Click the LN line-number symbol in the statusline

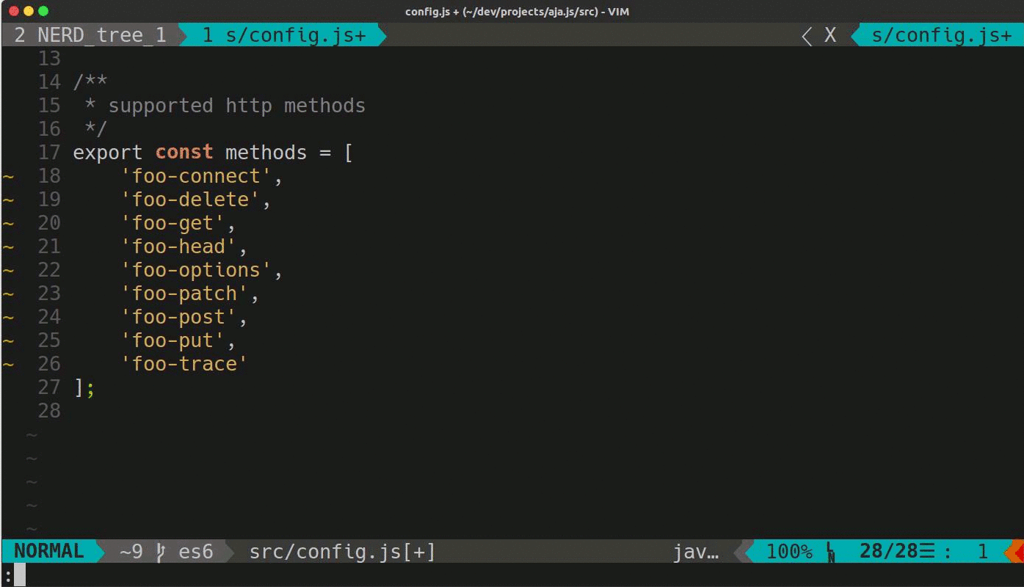pyautogui.click(x=831, y=553)
